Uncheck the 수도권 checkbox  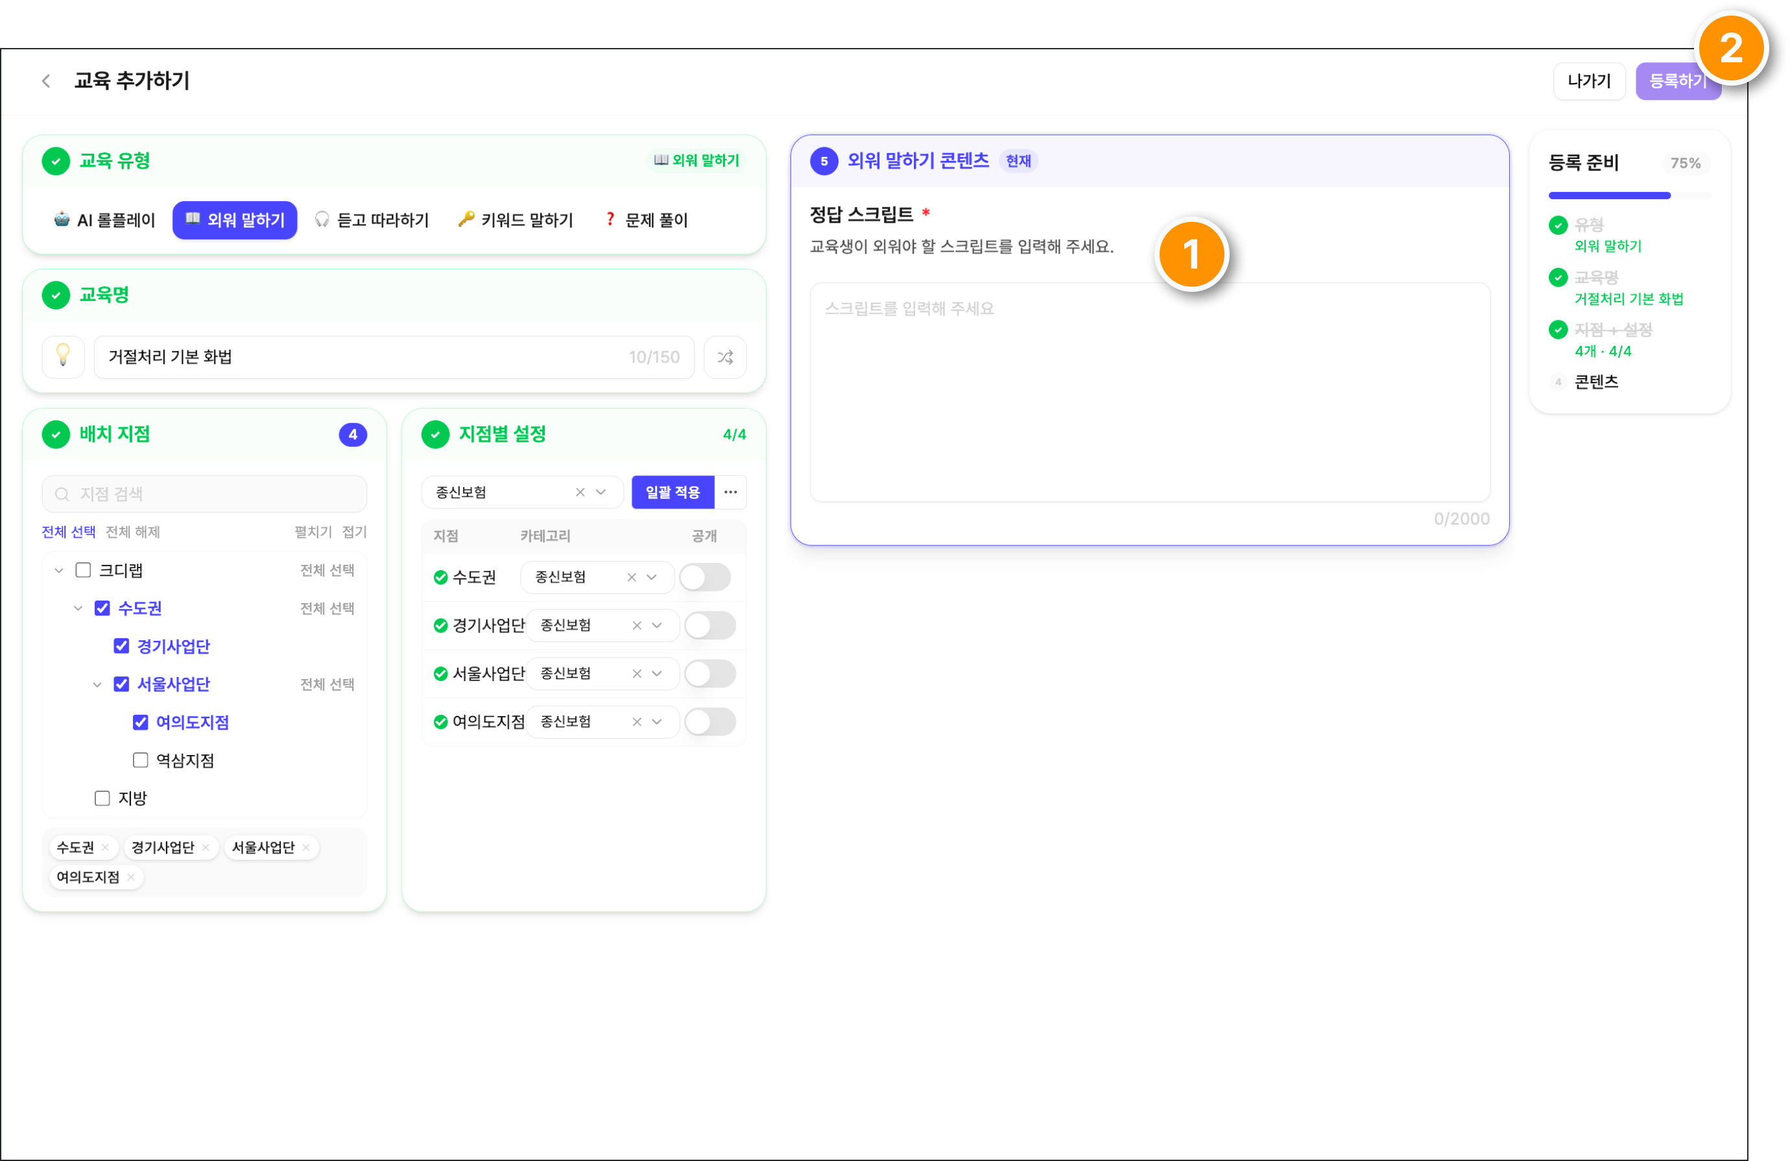(x=102, y=608)
